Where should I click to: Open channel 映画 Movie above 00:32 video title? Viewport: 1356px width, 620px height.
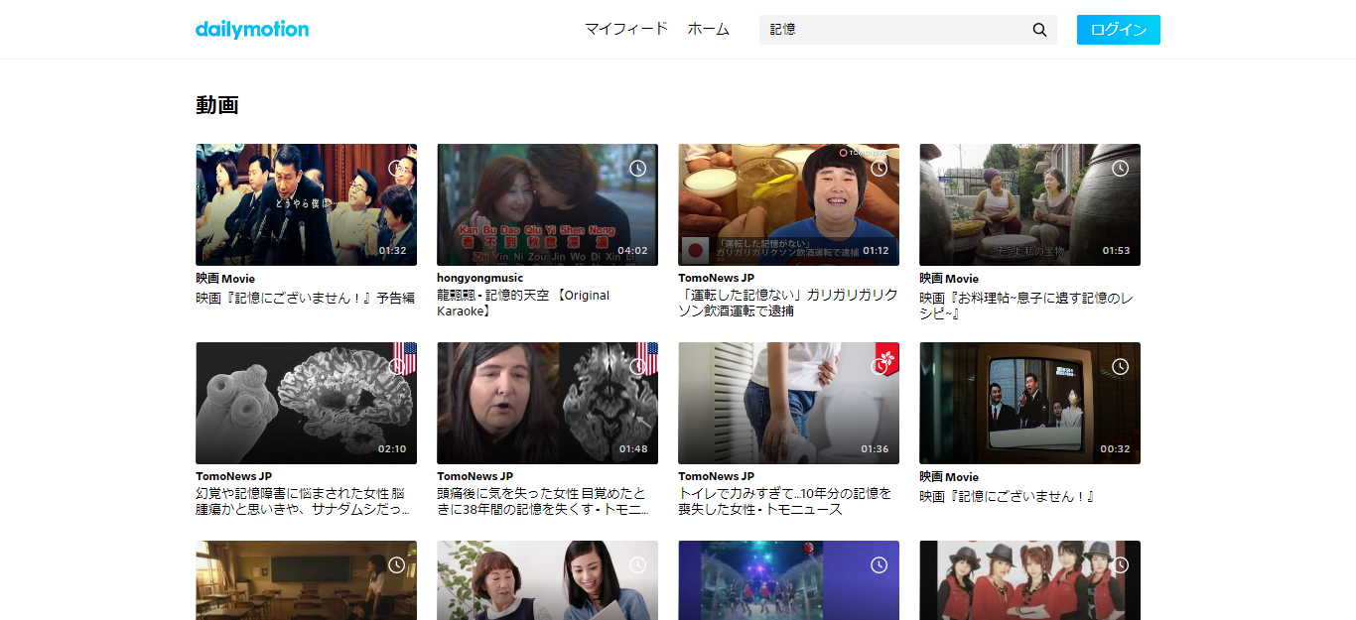pos(949,477)
